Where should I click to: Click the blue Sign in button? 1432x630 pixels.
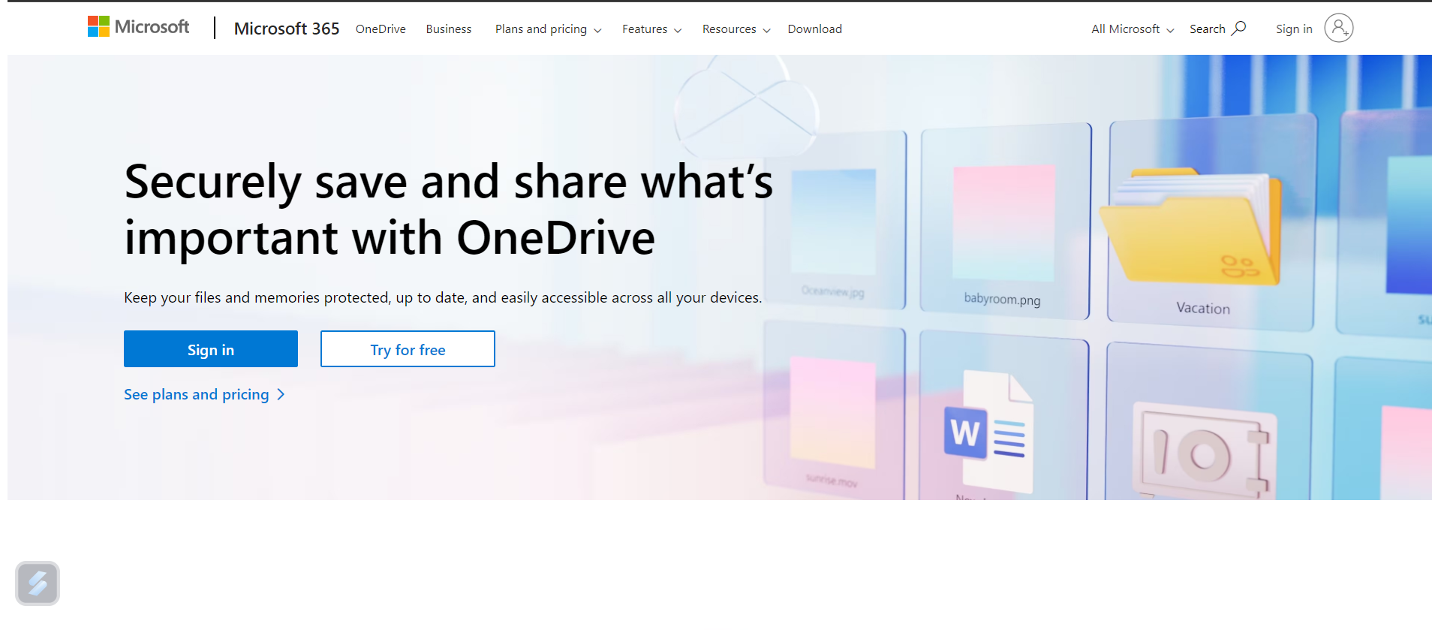click(211, 349)
